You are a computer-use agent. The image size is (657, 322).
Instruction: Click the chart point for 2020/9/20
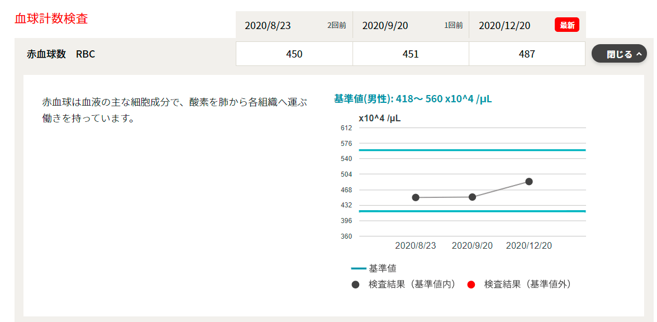[x=472, y=197]
